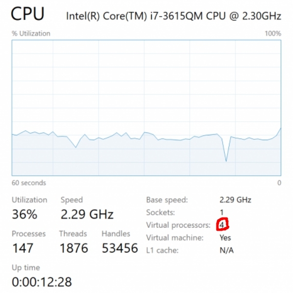Click the 60 seconds time axis label
The height and width of the screenshot is (293, 304).
pyautogui.click(x=29, y=183)
